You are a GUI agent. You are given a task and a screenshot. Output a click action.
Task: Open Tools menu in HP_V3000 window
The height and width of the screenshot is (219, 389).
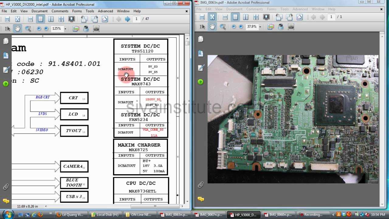(90, 11)
